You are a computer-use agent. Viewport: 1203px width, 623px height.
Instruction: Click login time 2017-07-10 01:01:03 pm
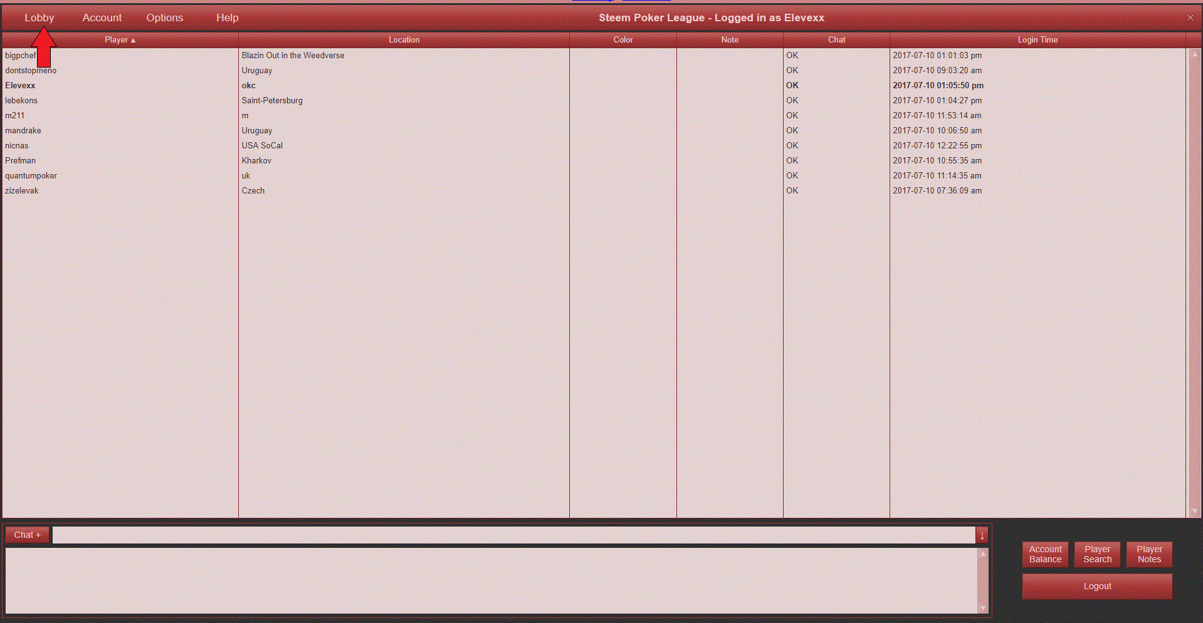(x=937, y=55)
